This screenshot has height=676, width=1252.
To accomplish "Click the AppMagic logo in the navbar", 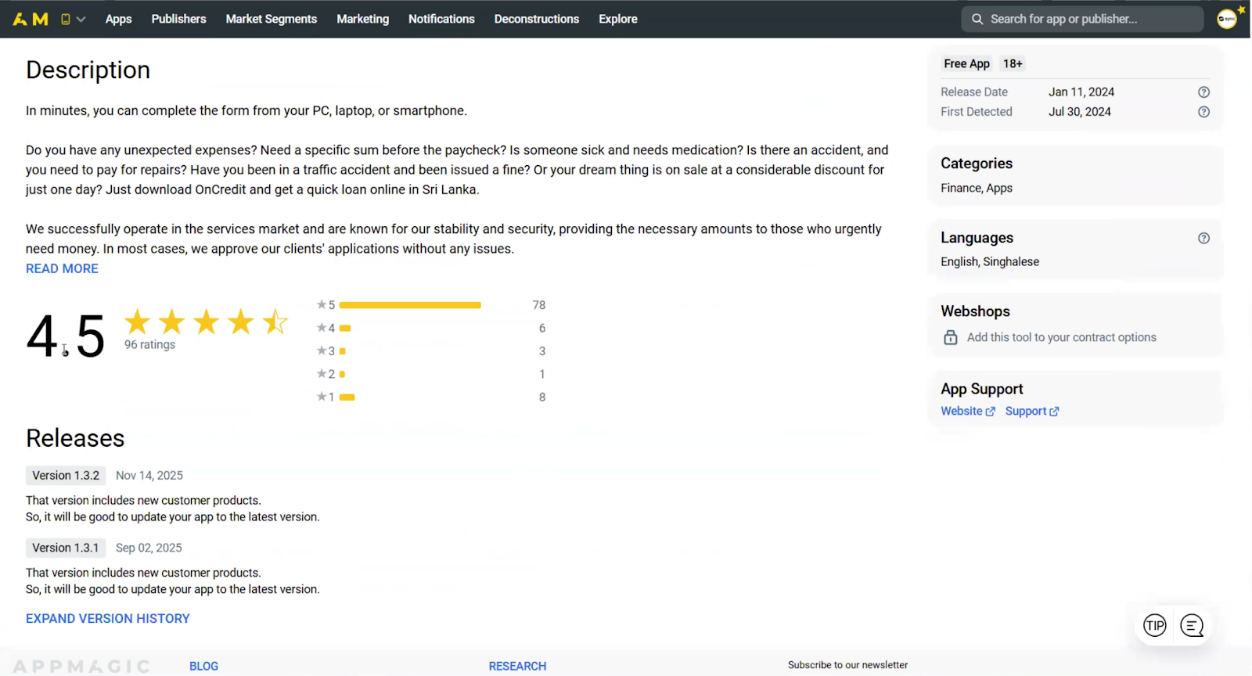I will coord(31,19).
